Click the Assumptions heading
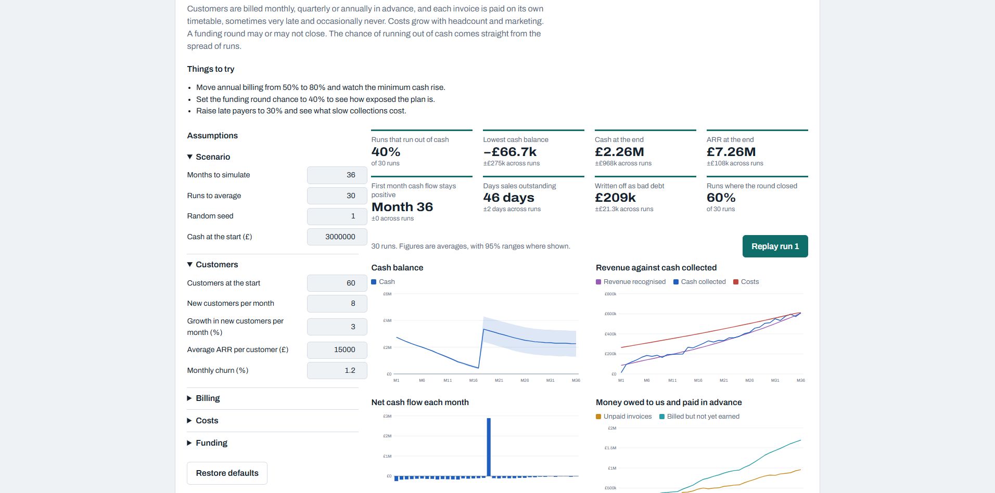 [x=212, y=135]
